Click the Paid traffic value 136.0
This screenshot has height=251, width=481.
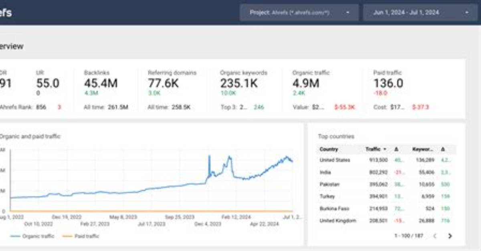(x=388, y=84)
